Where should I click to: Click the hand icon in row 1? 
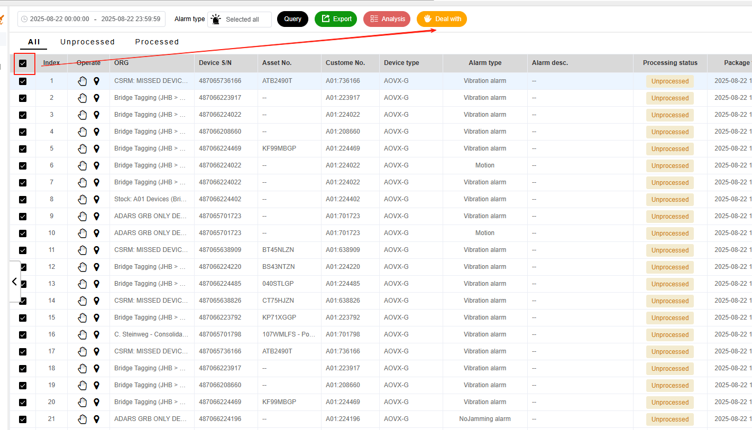82,81
